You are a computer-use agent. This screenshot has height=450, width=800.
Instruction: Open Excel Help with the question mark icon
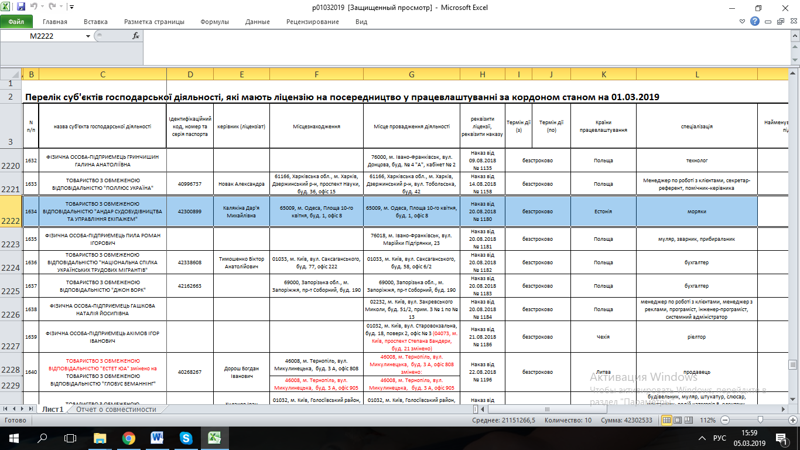(x=755, y=22)
